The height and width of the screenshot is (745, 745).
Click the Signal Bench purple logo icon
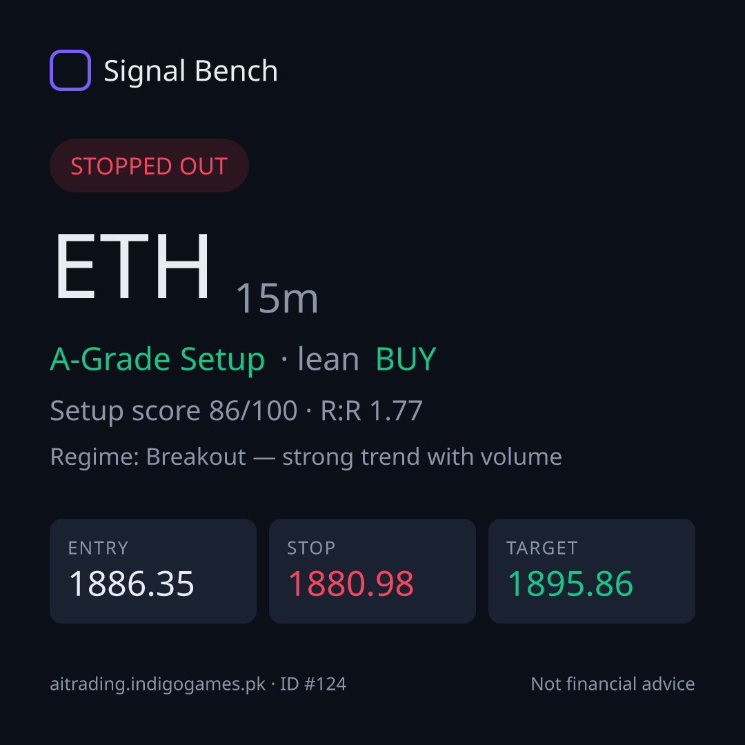(70, 70)
